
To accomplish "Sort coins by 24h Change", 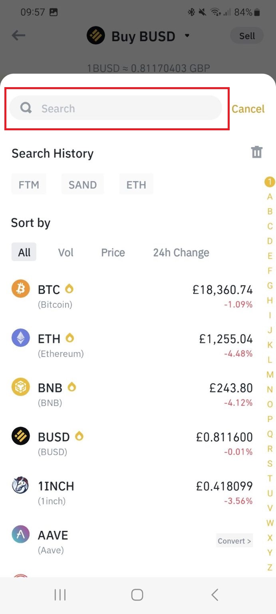I will [181, 252].
